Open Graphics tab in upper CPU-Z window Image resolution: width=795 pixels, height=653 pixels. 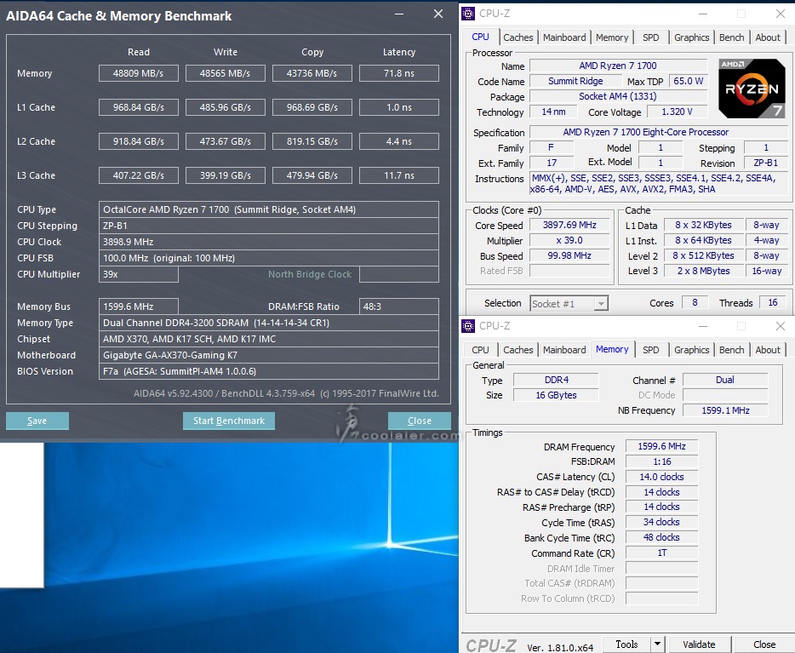point(691,37)
